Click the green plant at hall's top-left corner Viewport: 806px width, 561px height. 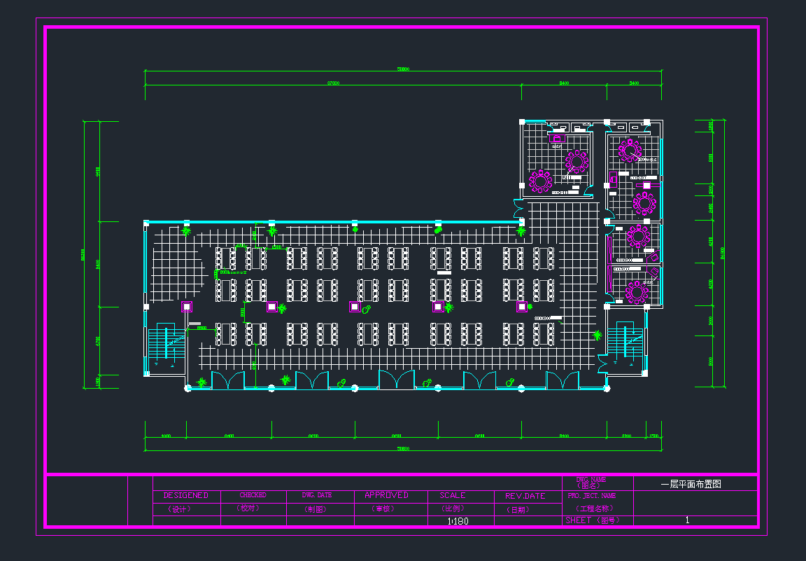(x=186, y=230)
